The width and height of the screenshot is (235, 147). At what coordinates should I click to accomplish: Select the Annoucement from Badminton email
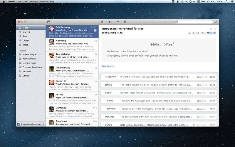72,112
